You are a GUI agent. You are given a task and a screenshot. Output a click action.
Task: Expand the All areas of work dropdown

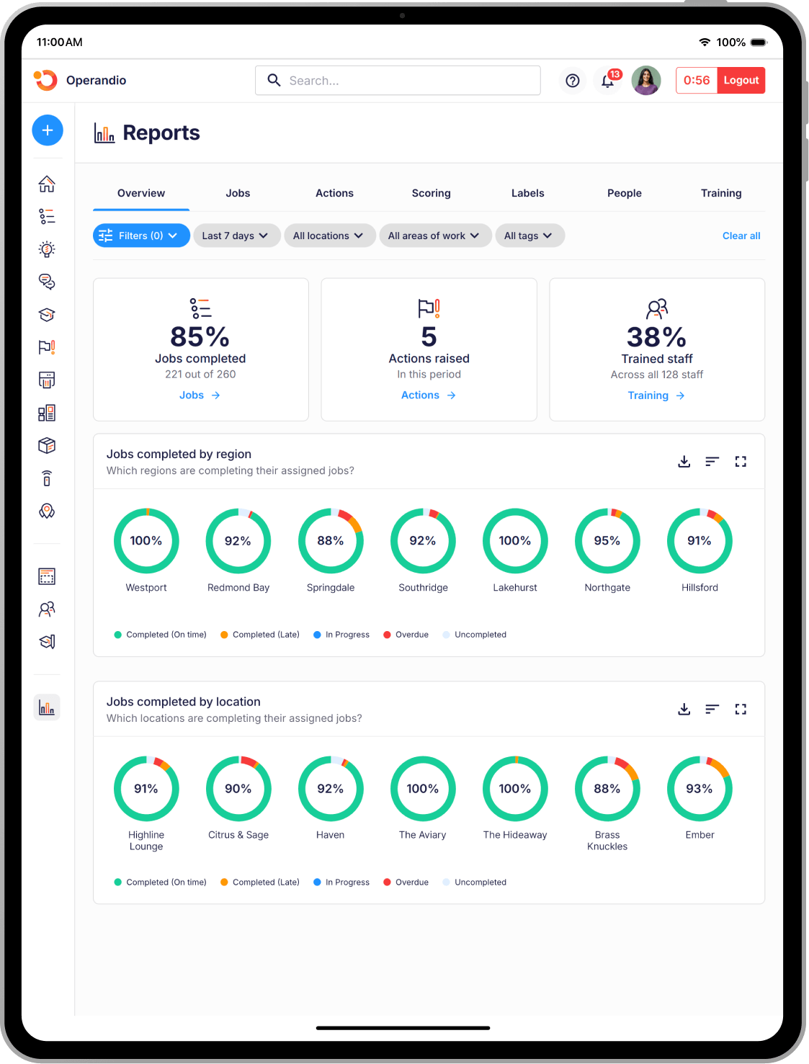434,236
